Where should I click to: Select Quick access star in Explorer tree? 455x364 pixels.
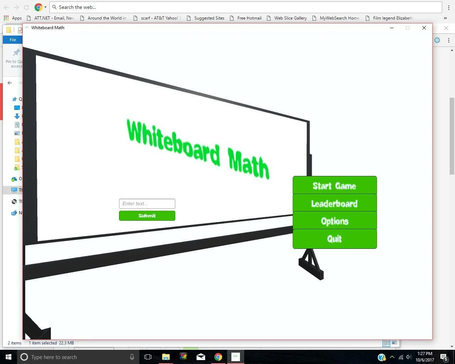pyautogui.click(x=15, y=99)
